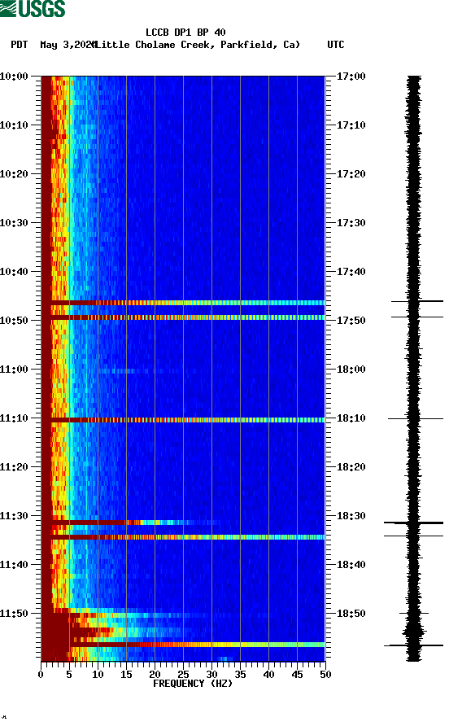Click the 17:50 UTC time label
Screen dimensions: 449x726
(351, 321)
